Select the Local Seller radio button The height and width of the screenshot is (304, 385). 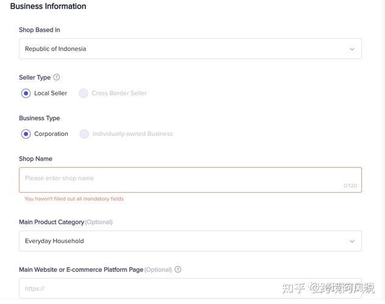26,94
